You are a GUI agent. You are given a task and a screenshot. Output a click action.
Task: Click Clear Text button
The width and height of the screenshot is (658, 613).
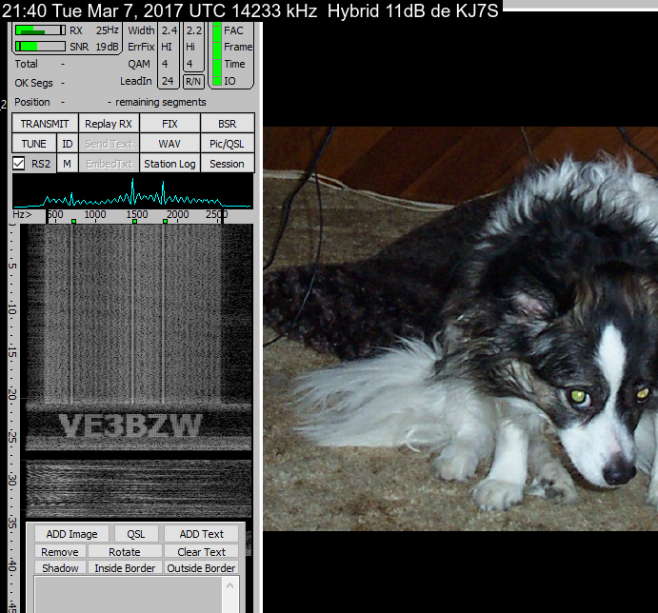click(x=202, y=552)
